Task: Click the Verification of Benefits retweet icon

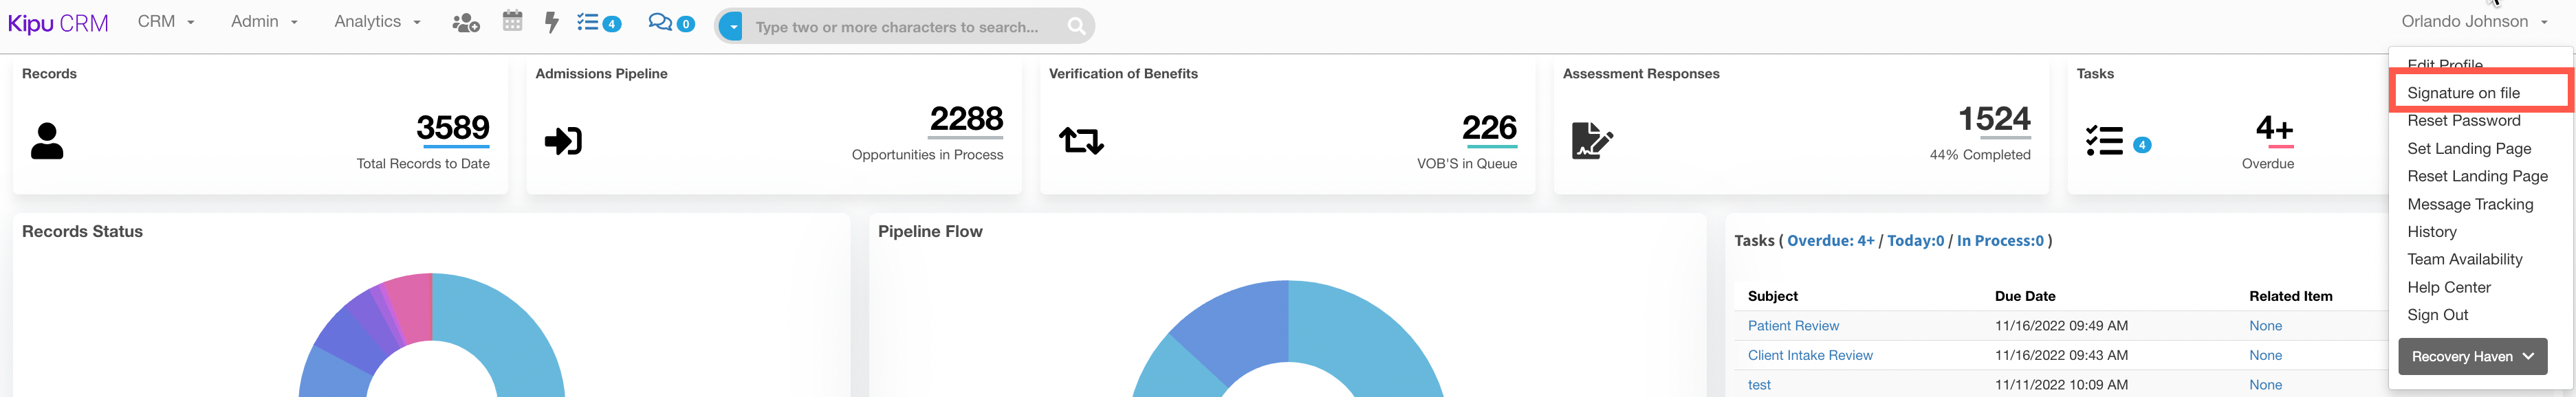Action: (x=1081, y=141)
